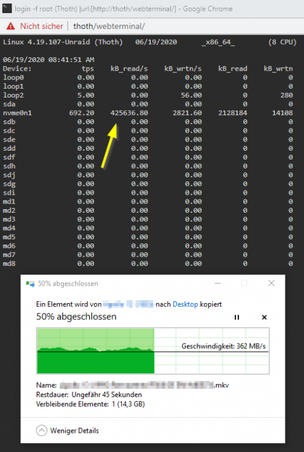
Task: Click the 425636.80 kB_read/s value
Action: point(129,113)
